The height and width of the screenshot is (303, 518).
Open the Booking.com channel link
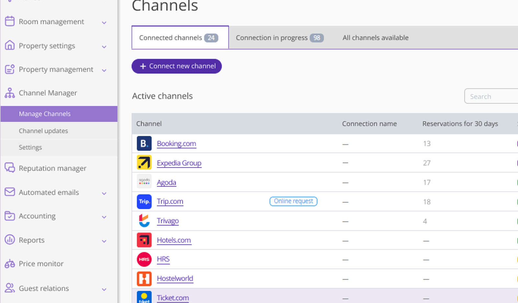pos(176,143)
